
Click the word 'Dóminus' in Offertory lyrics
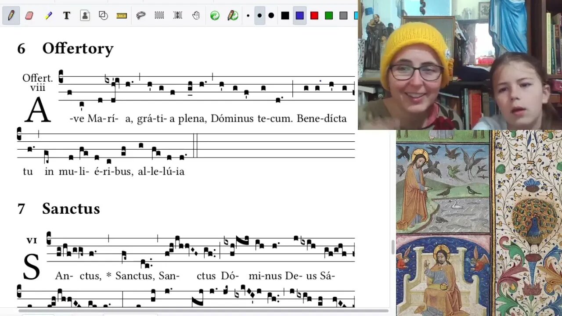pos(232,118)
